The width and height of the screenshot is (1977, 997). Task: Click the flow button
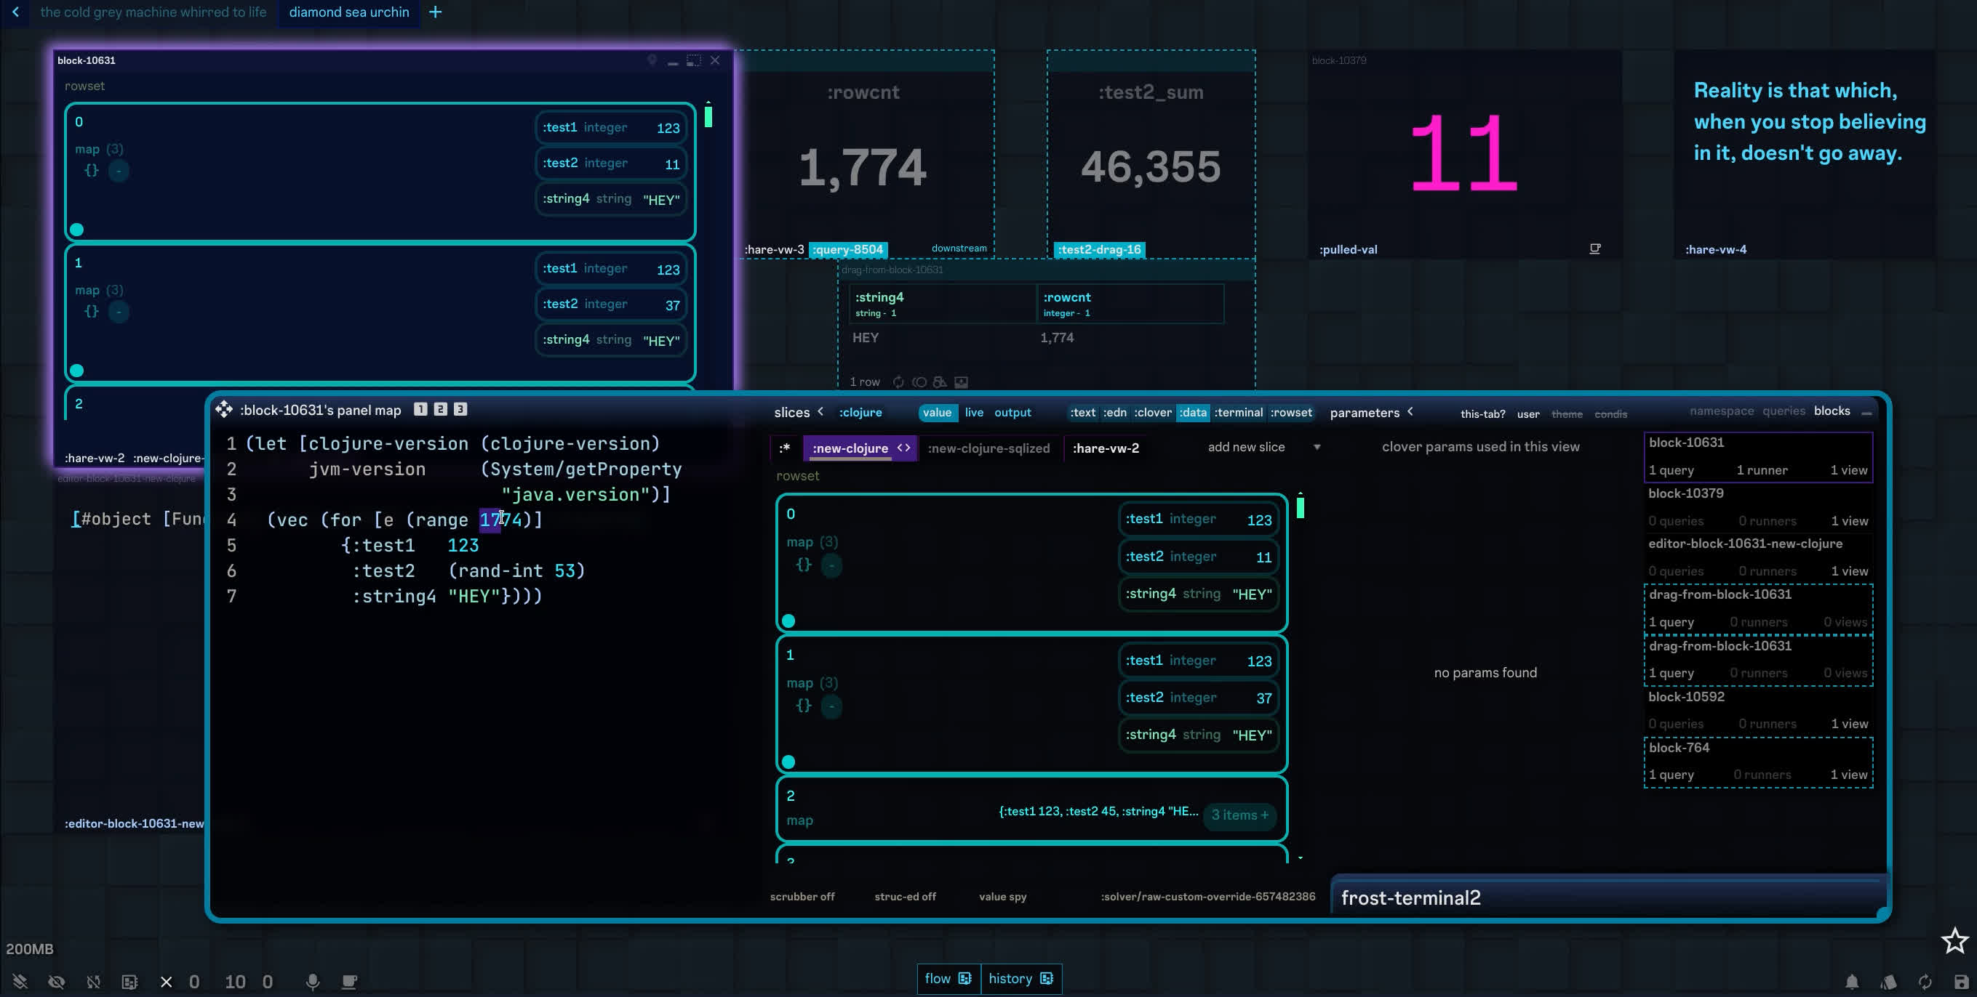point(947,979)
